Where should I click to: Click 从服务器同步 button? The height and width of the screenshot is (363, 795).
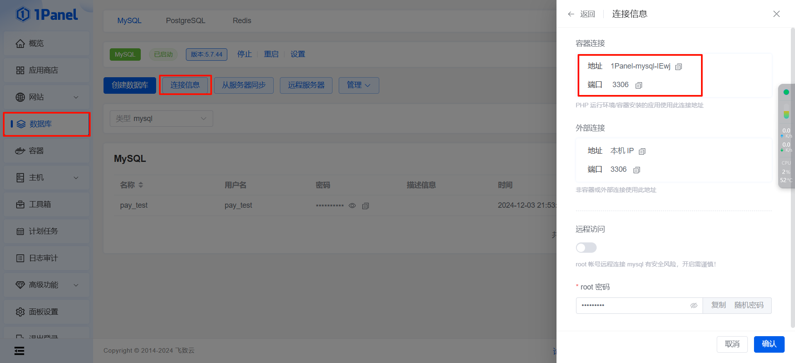pyautogui.click(x=244, y=85)
